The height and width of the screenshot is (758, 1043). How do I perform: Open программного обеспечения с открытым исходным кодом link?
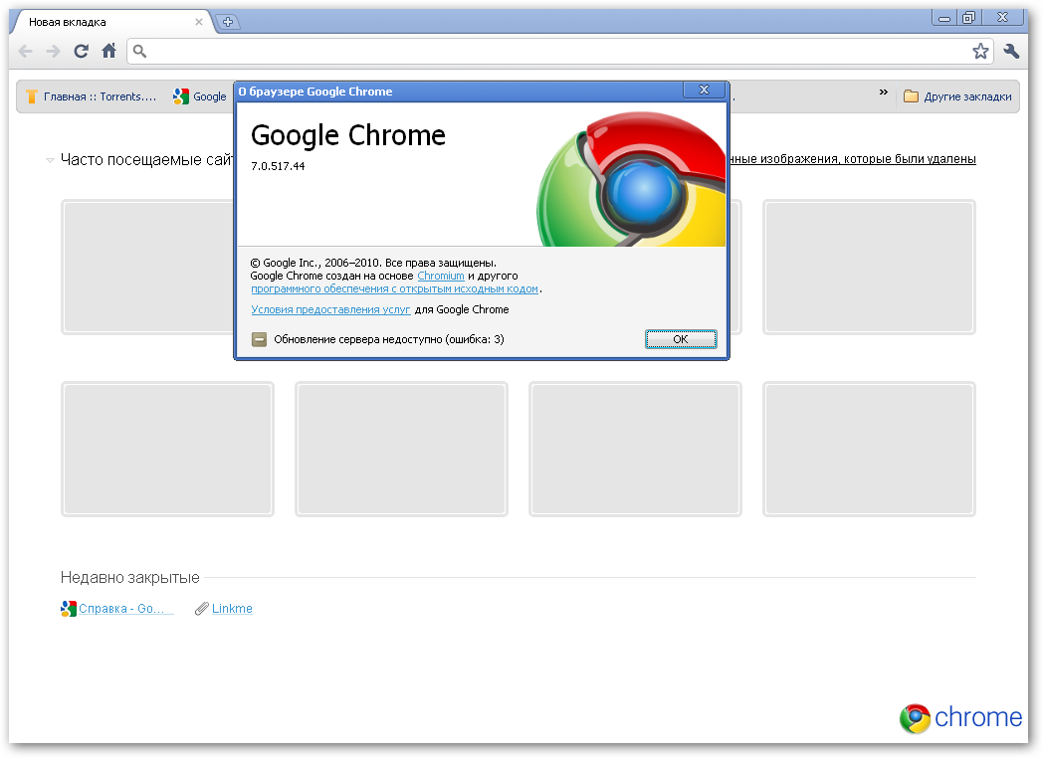(394, 289)
